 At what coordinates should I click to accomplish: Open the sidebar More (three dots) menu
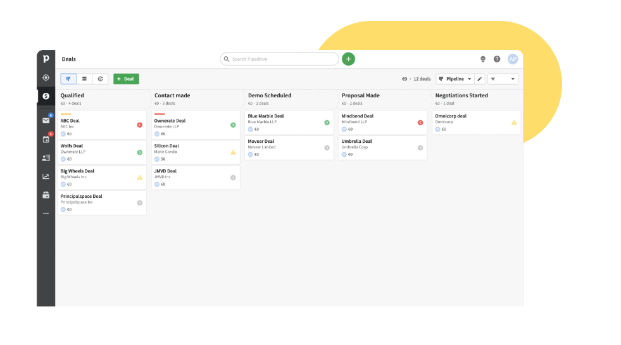46,214
